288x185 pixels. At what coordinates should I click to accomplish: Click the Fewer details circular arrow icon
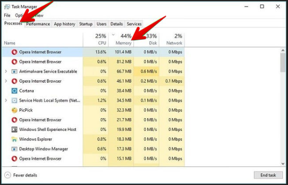[x=7, y=175]
